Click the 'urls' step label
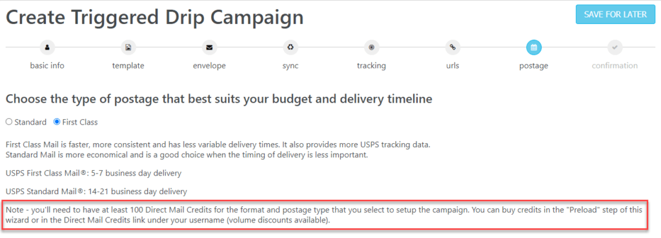This screenshot has height=238, width=661. [x=453, y=66]
